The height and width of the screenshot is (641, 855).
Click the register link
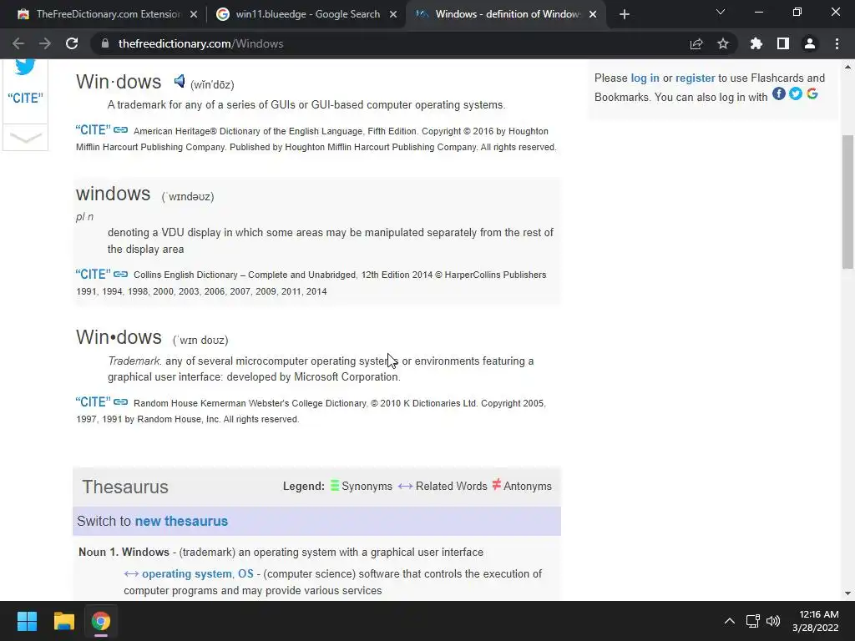695,78
